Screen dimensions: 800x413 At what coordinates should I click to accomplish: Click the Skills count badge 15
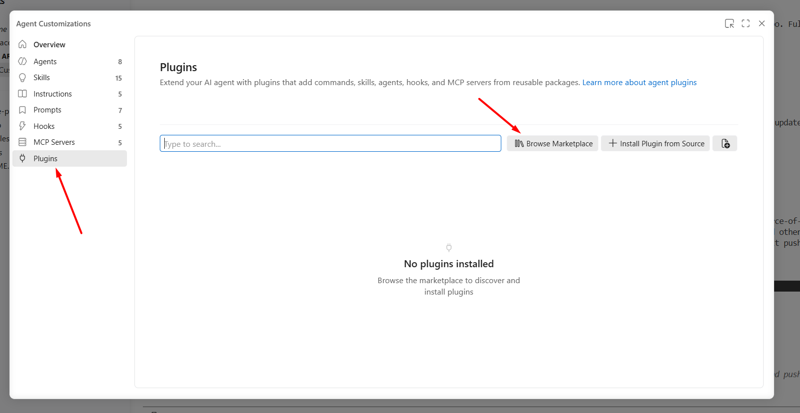[x=118, y=78]
